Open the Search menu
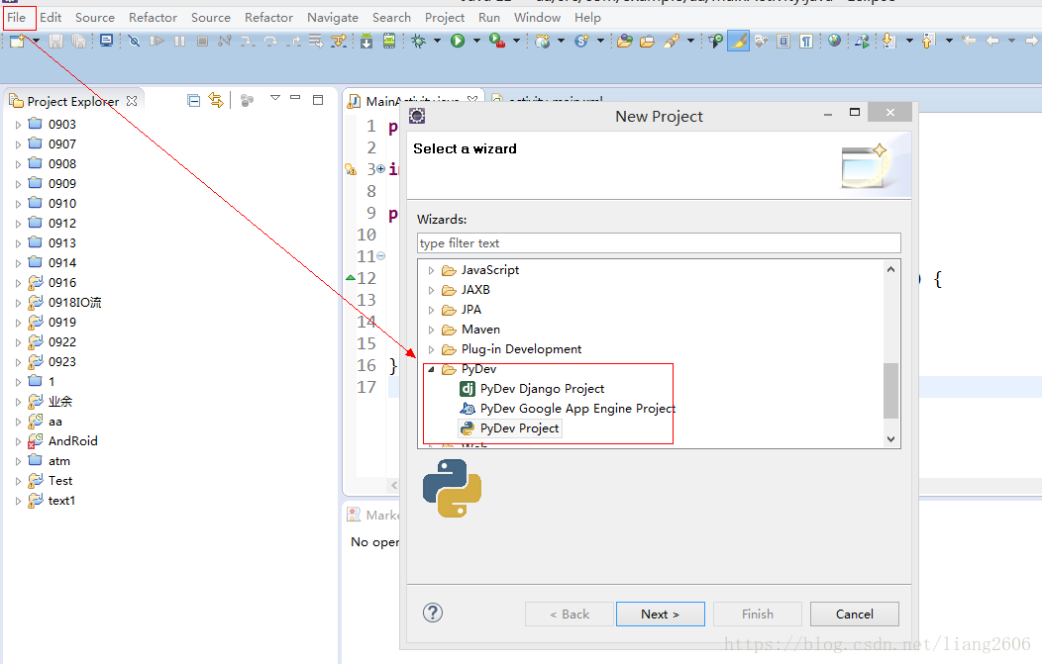 pyautogui.click(x=391, y=17)
